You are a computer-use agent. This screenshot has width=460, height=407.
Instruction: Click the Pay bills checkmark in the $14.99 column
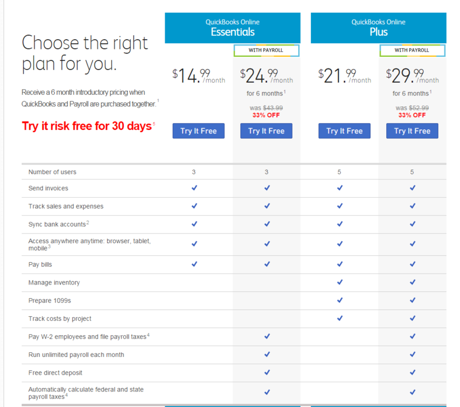[x=194, y=264]
